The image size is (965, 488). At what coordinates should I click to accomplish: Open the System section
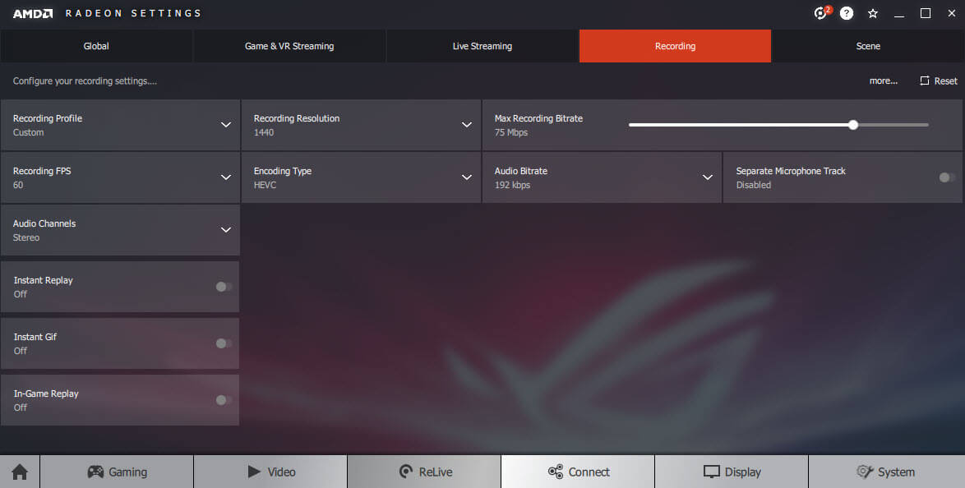coord(886,472)
